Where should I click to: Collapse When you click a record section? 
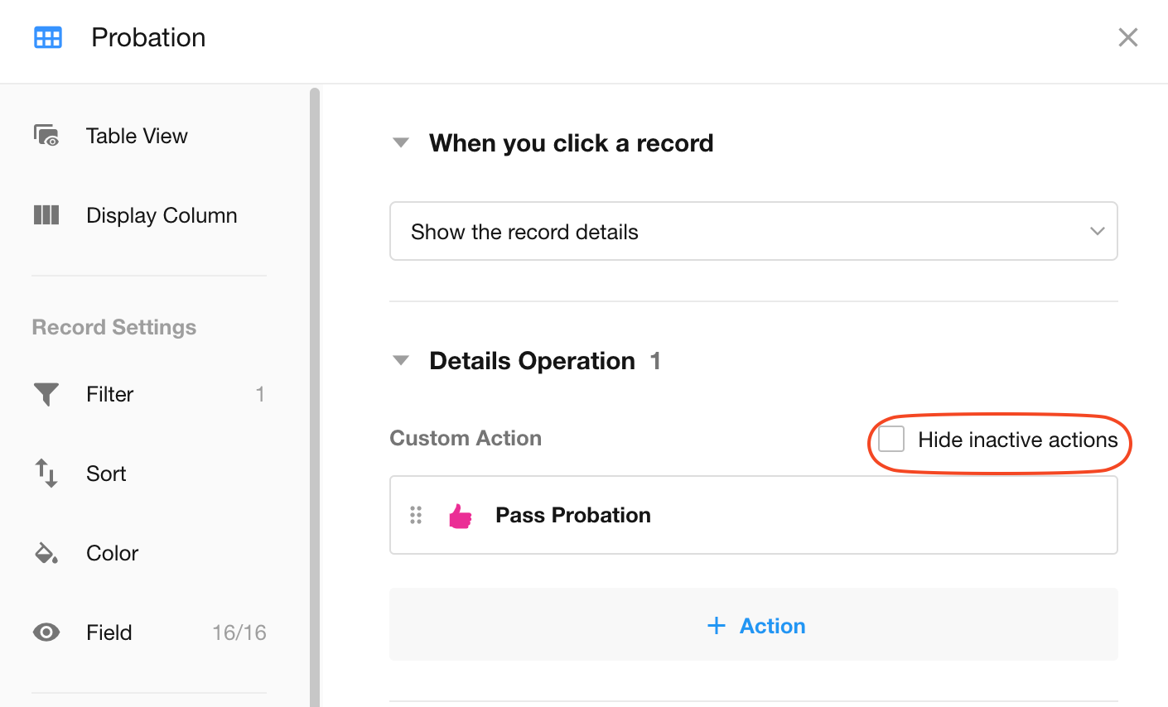tap(401, 143)
